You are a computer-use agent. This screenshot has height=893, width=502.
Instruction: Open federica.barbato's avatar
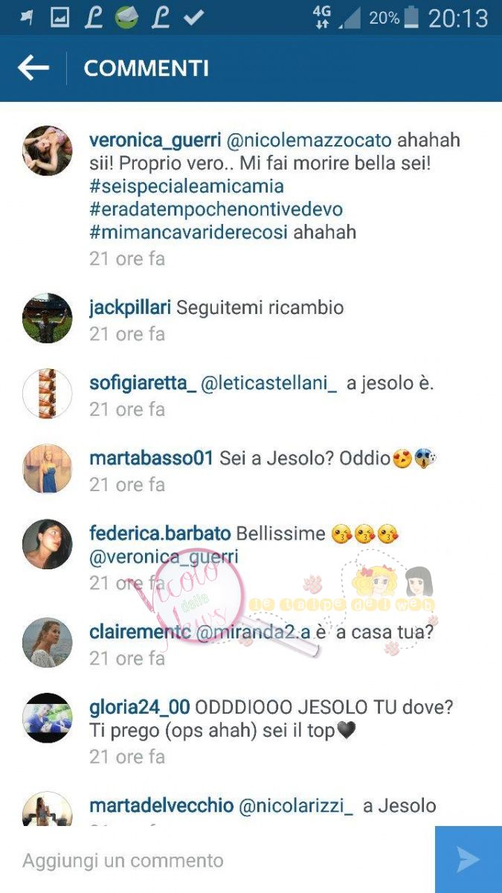coord(48,544)
